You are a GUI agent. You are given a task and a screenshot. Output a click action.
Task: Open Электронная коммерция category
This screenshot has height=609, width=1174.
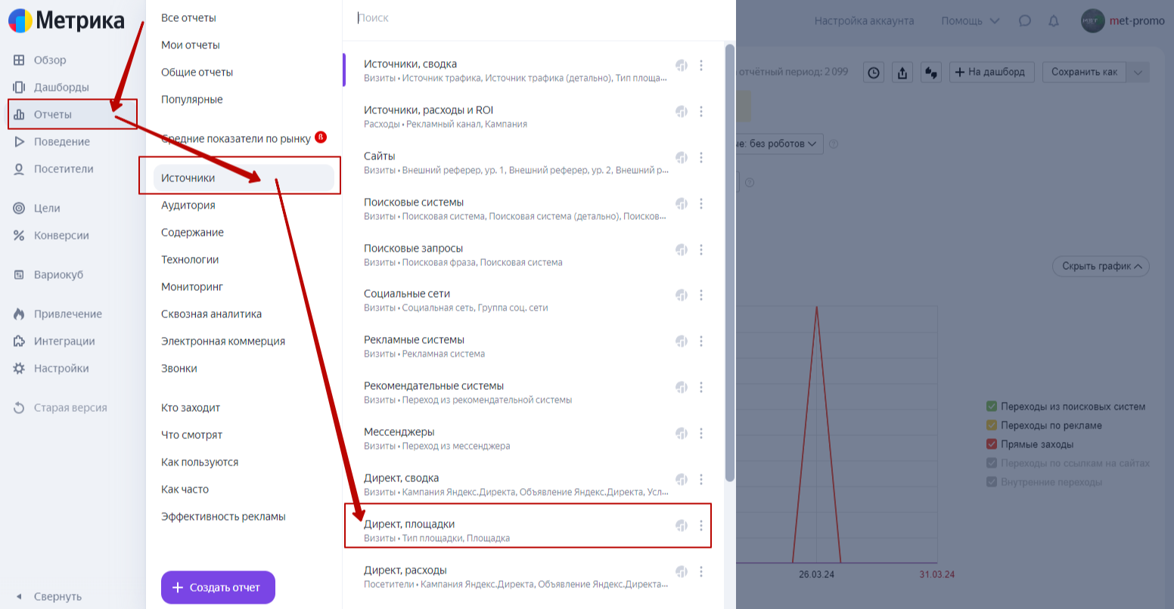[223, 341]
